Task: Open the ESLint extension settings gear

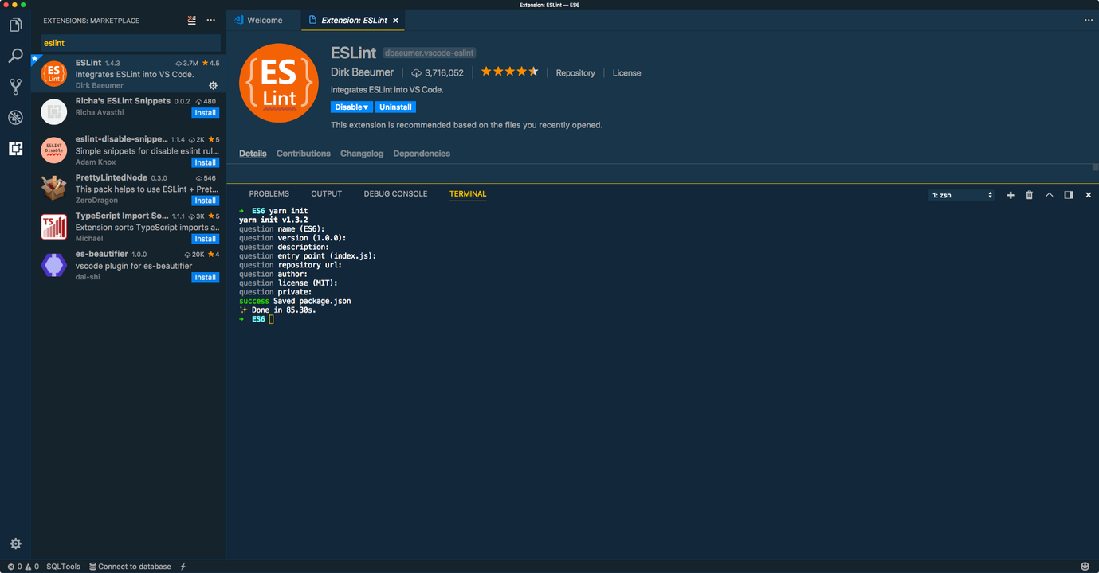Action: point(213,84)
